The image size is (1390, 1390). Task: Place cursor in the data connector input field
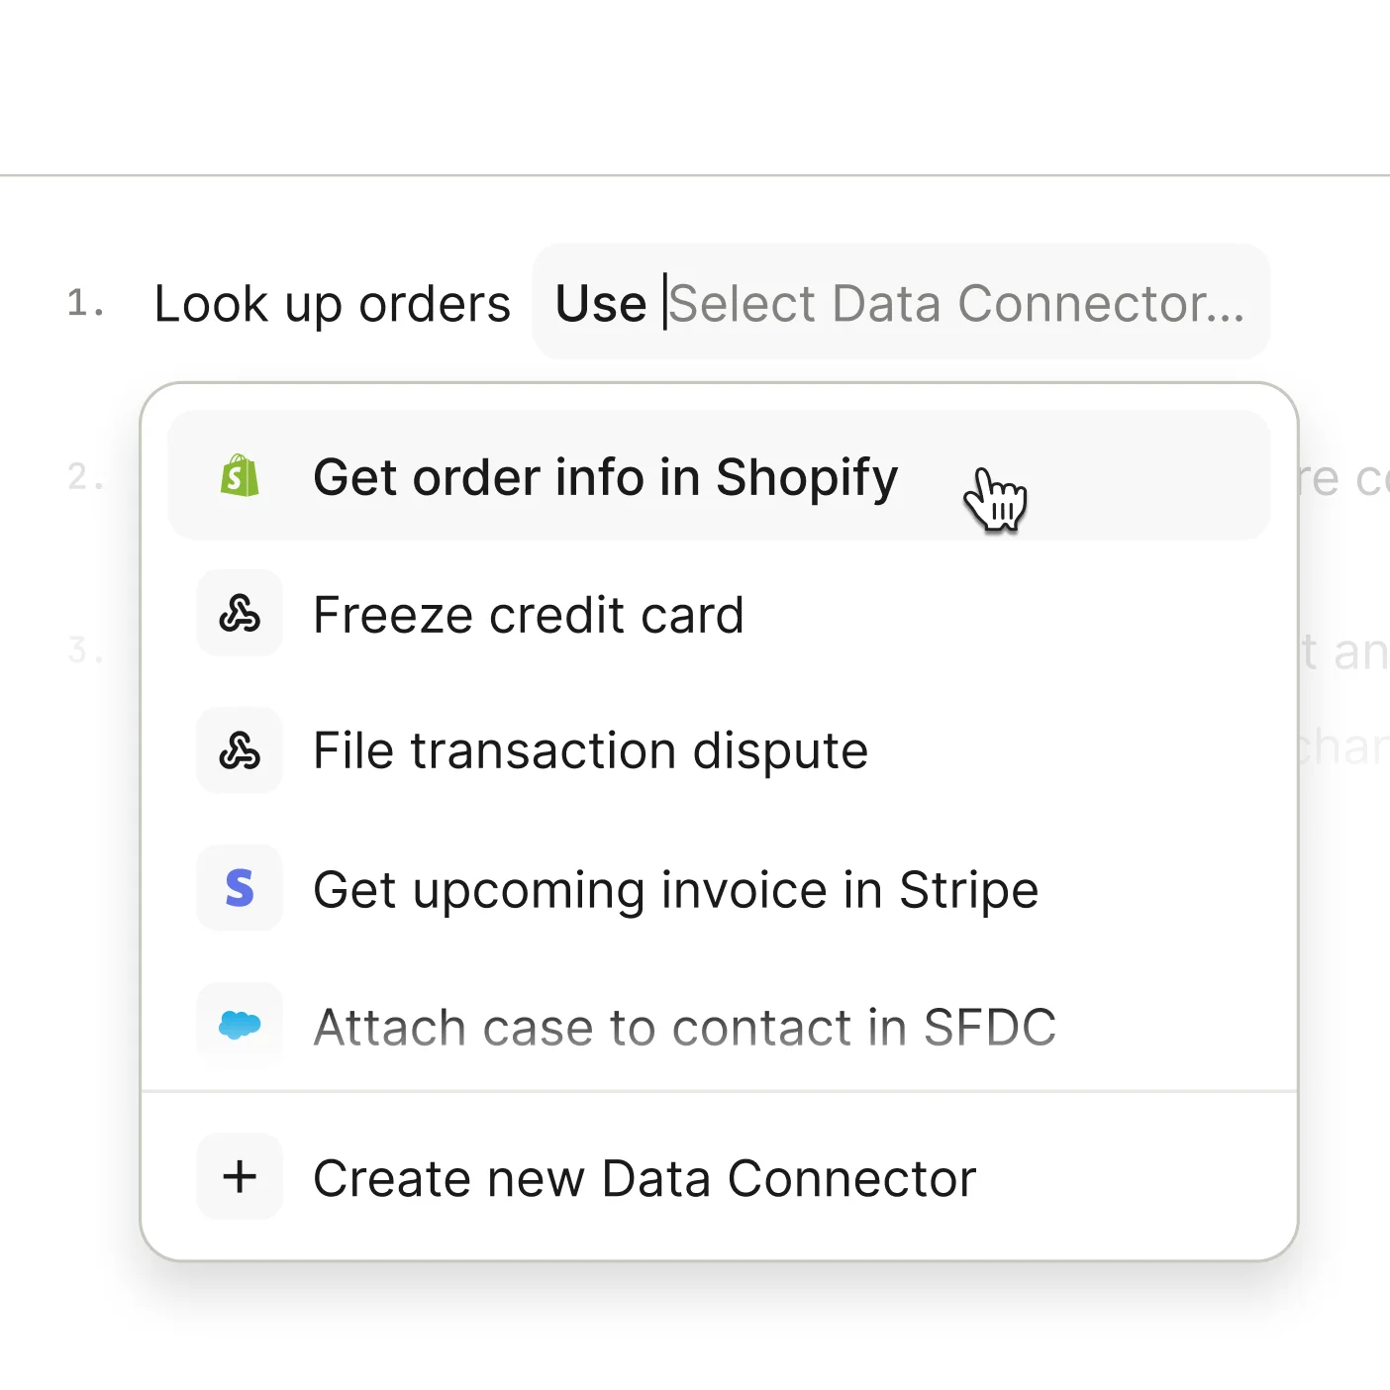click(950, 302)
